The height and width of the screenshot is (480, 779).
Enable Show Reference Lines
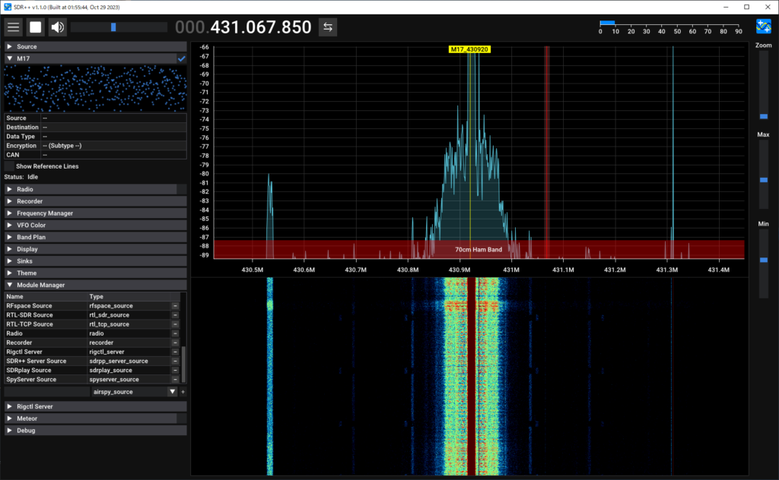[x=10, y=166]
